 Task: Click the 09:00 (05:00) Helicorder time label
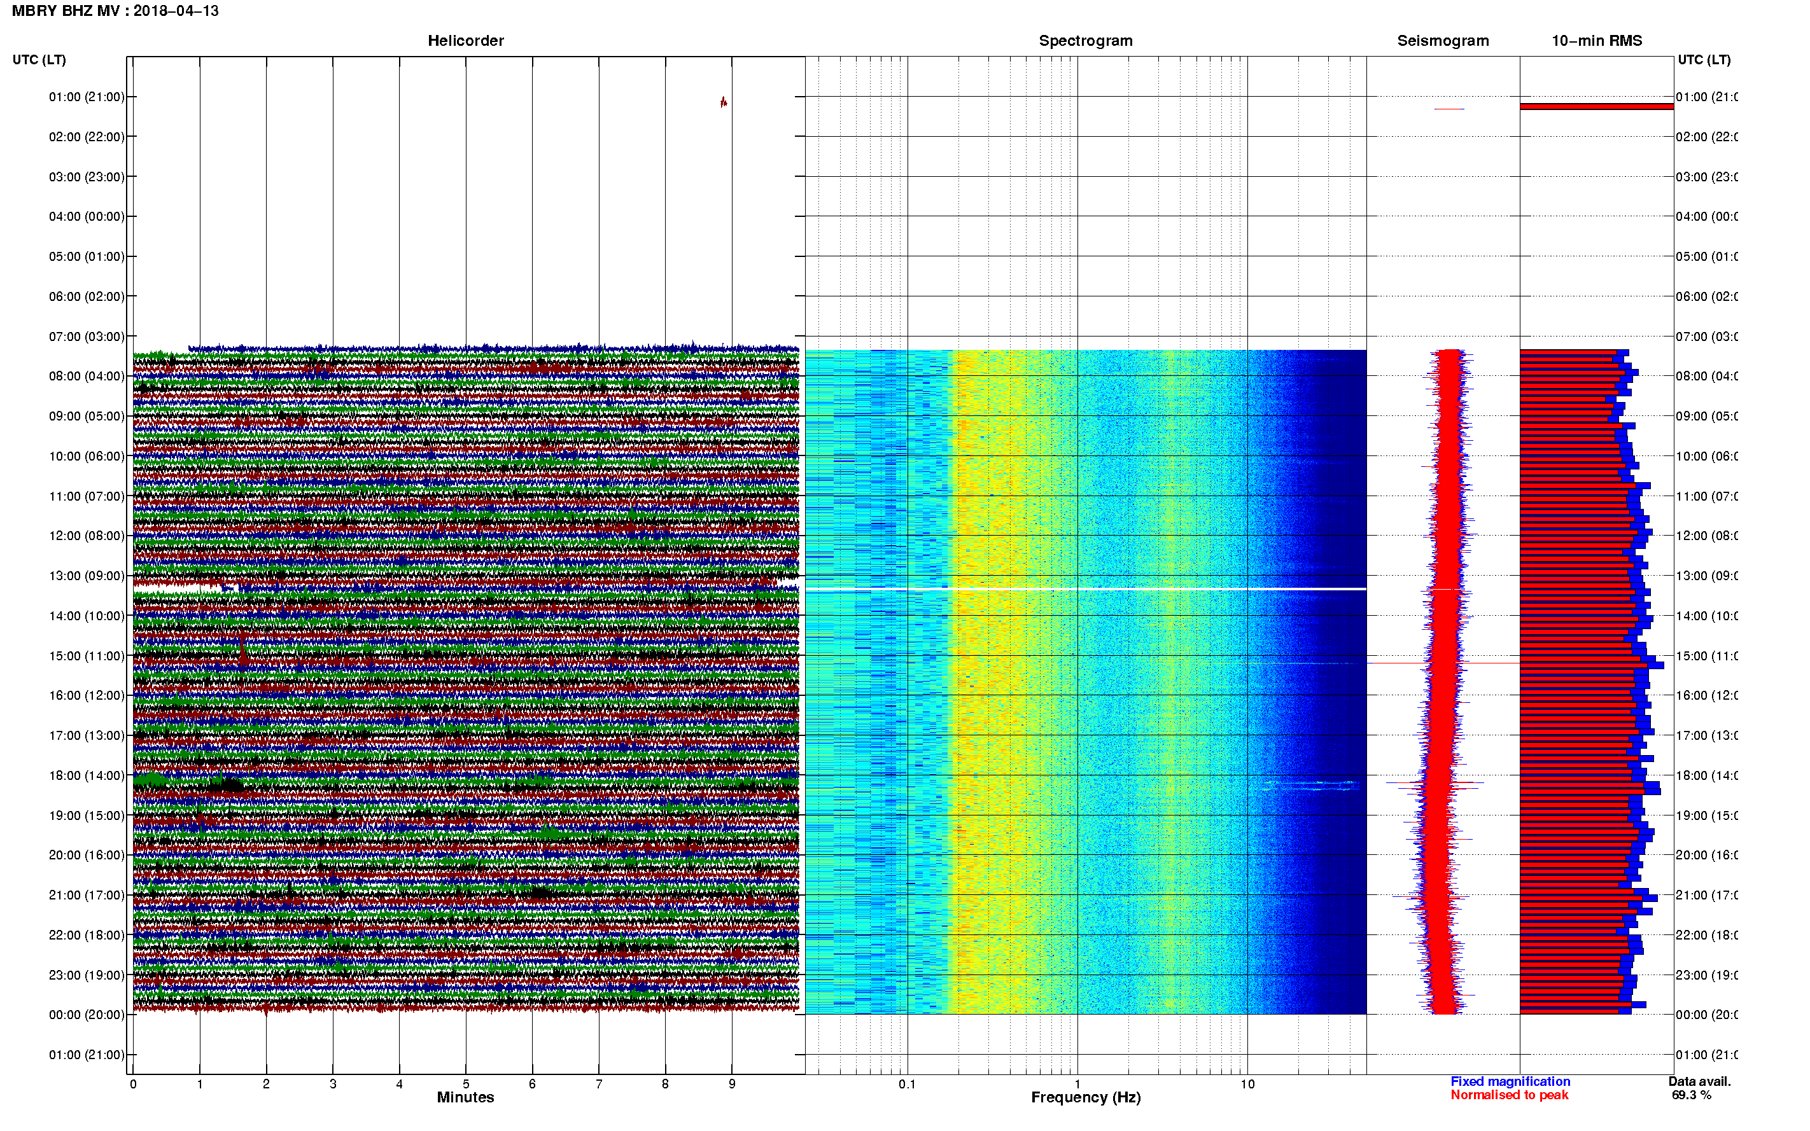[x=87, y=417]
